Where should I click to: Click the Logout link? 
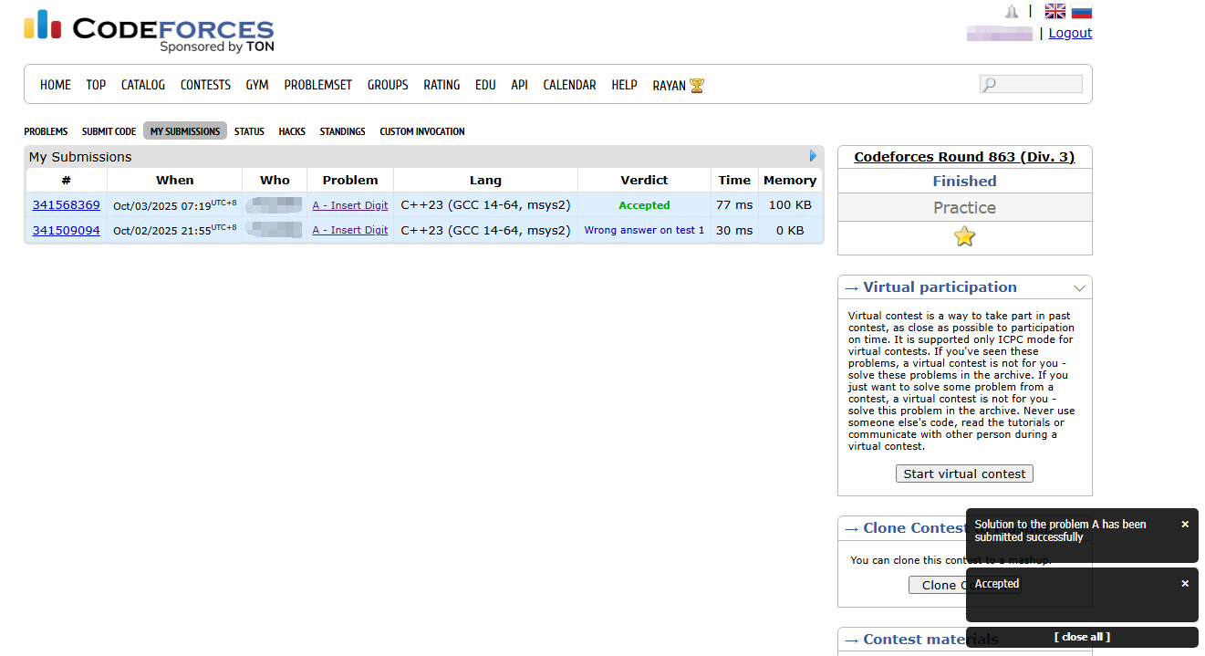(x=1070, y=33)
